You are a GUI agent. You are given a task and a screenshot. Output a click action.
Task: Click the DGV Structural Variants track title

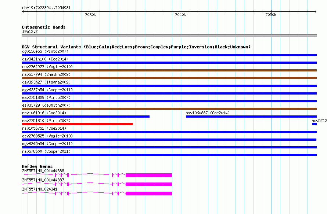136,47
